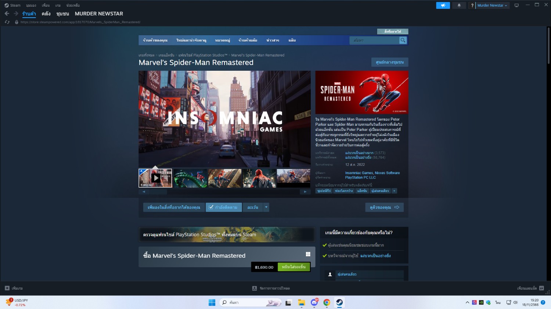This screenshot has width=551, height=309.
Task: Click the Steam logo menu
Action: click(x=12, y=5)
